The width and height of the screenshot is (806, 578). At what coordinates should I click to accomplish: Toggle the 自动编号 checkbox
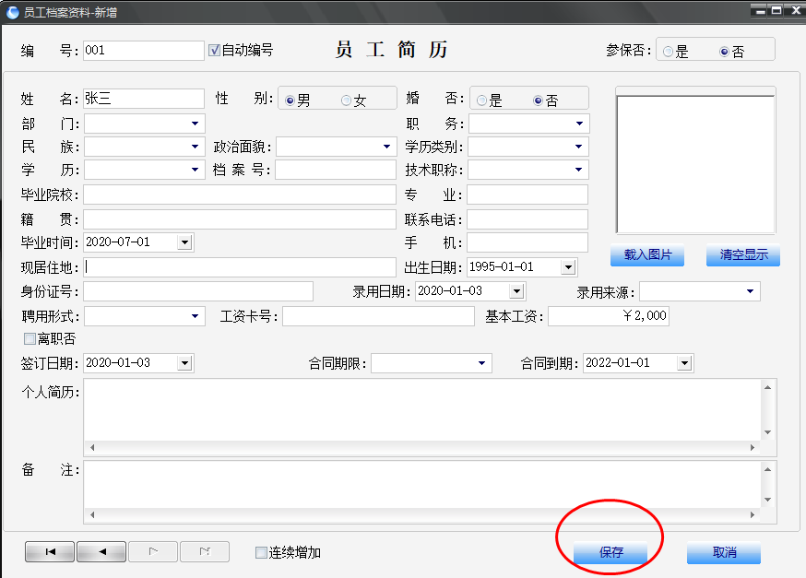[x=214, y=50]
